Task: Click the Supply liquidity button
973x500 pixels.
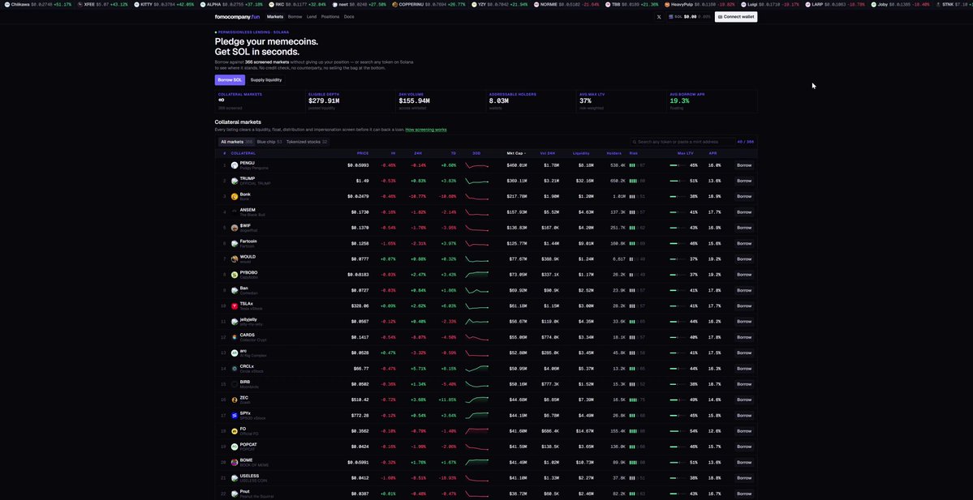Action: click(265, 80)
